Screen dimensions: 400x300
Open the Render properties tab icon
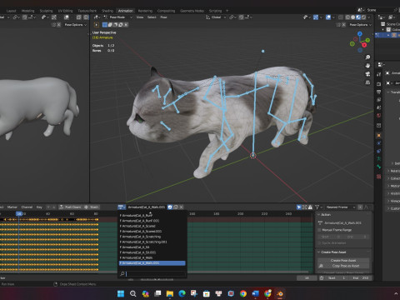coord(378,83)
